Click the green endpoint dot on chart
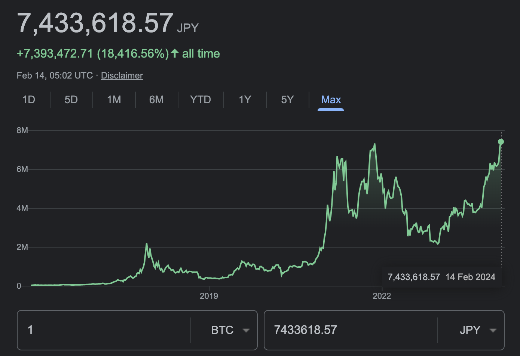This screenshot has width=520, height=356. pos(501,142)
